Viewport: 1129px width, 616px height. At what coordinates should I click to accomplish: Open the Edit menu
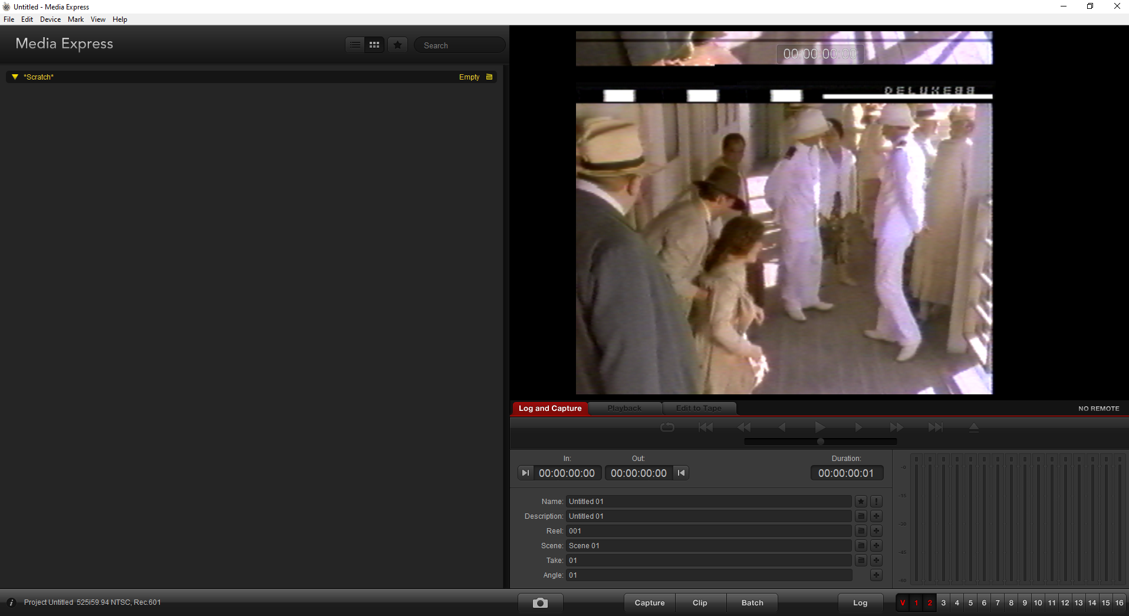tap(27, 19)
